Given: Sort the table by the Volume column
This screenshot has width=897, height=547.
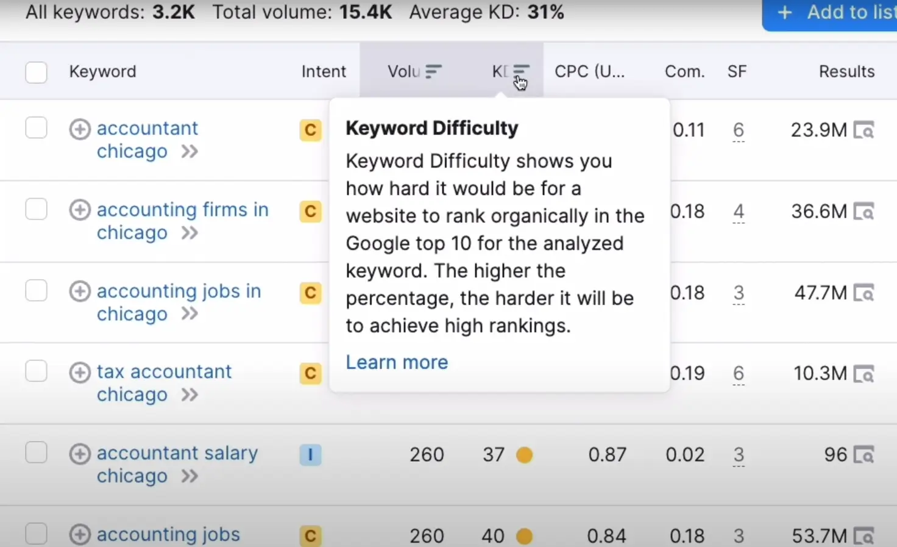Looking at the screenshot, I should [414, 71].
